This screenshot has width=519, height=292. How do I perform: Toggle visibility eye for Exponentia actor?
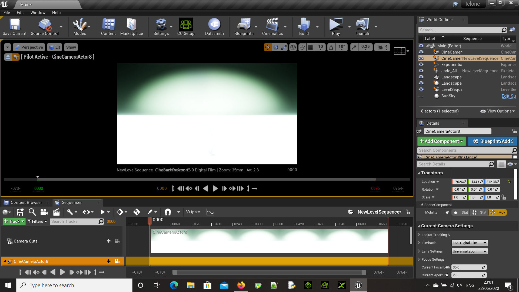(x=421, y=64)
